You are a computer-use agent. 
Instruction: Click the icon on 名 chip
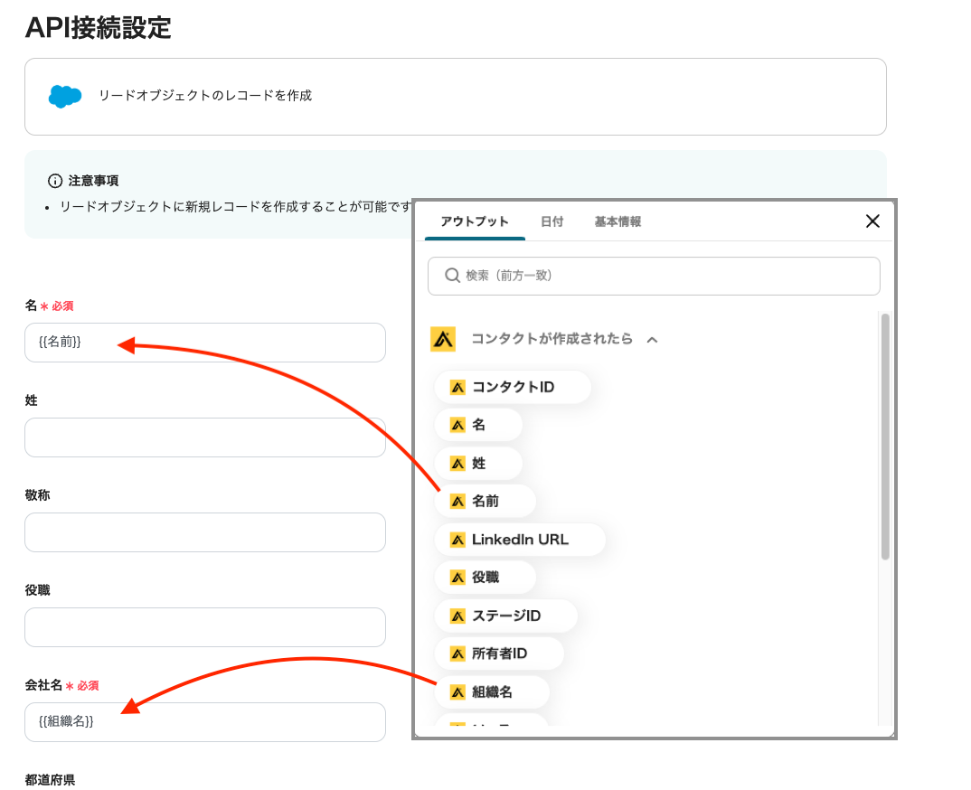click(x=457, y=426)
